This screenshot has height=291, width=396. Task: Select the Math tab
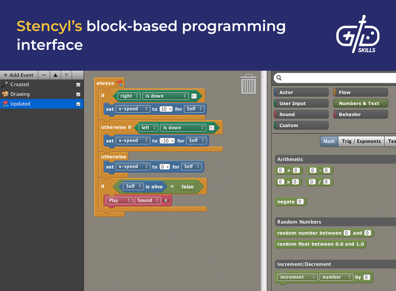329,141
